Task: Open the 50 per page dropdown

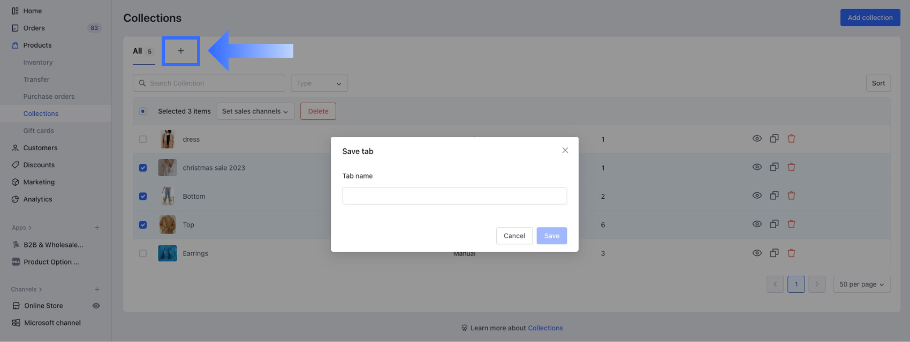Action: (861, 284)
